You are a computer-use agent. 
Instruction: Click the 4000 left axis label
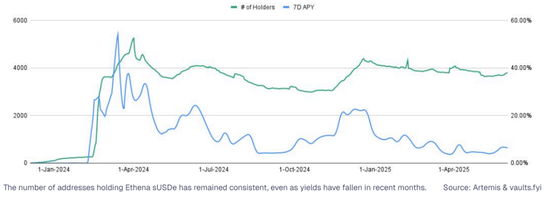[21, 68]
